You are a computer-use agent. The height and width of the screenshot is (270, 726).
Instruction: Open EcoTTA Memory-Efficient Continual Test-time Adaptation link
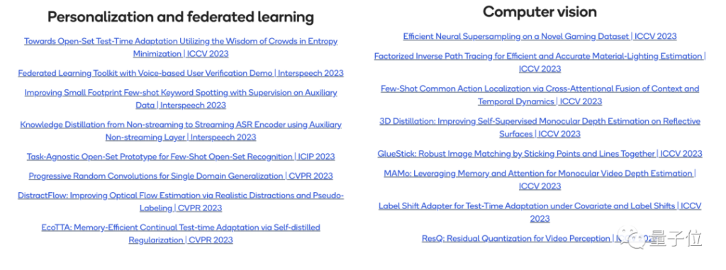[x=181, y=233]
